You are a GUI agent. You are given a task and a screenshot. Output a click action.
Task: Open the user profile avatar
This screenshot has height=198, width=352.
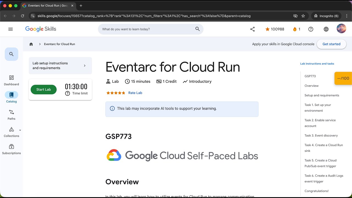tap(342, 29)
